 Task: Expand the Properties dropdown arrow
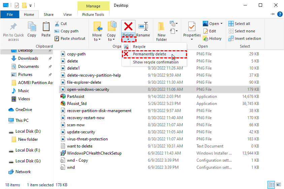[192, 39]
